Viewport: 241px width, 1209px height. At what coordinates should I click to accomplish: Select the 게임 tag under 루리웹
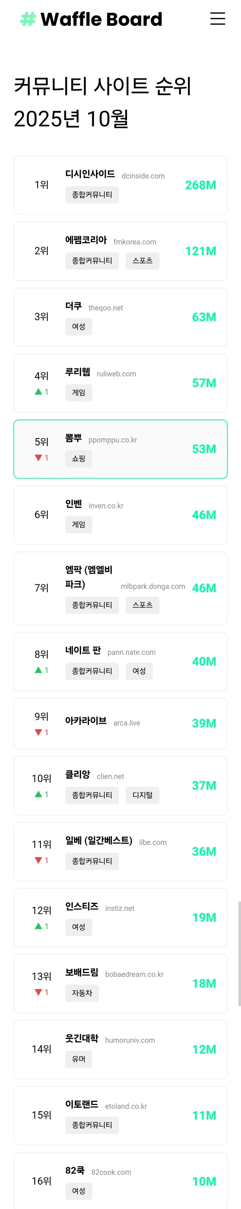pyautogui.click(x=78, y=392)
